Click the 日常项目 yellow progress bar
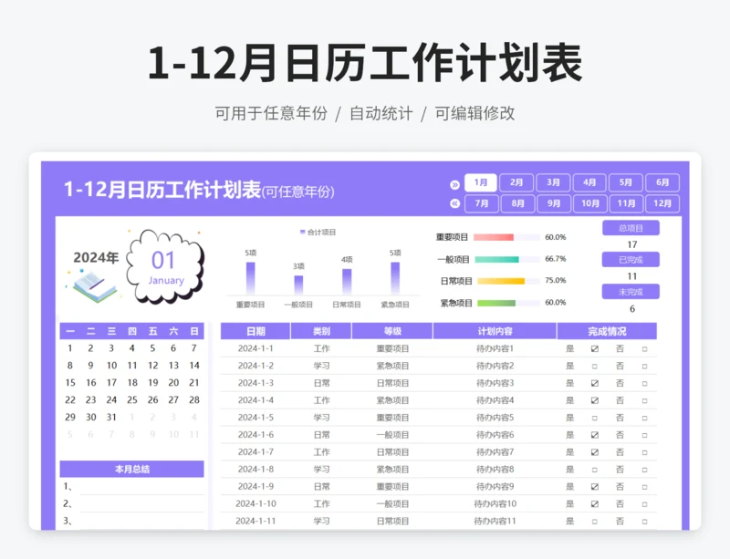Viewport: 730px width, 559px height. (x=501, y=281)
